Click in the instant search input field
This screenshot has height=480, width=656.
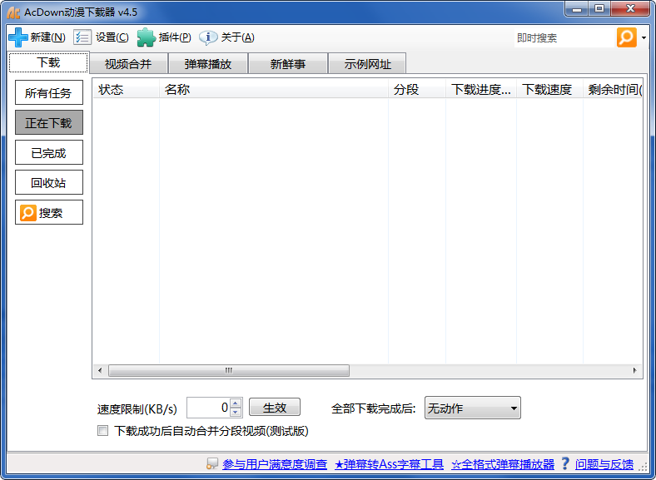(x=564, y=38)
